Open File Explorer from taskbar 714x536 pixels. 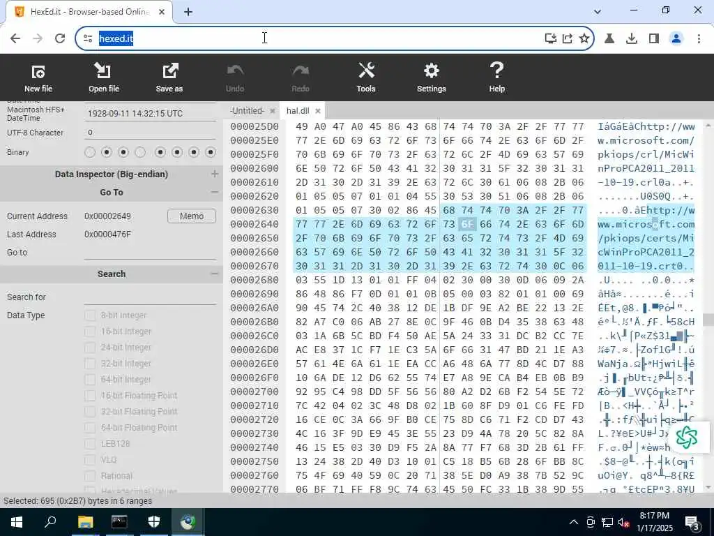pyautogui.click(x=85, y=521)
